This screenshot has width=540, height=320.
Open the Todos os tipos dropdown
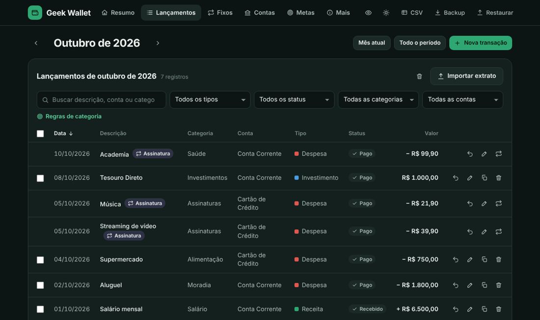(210, 99)
